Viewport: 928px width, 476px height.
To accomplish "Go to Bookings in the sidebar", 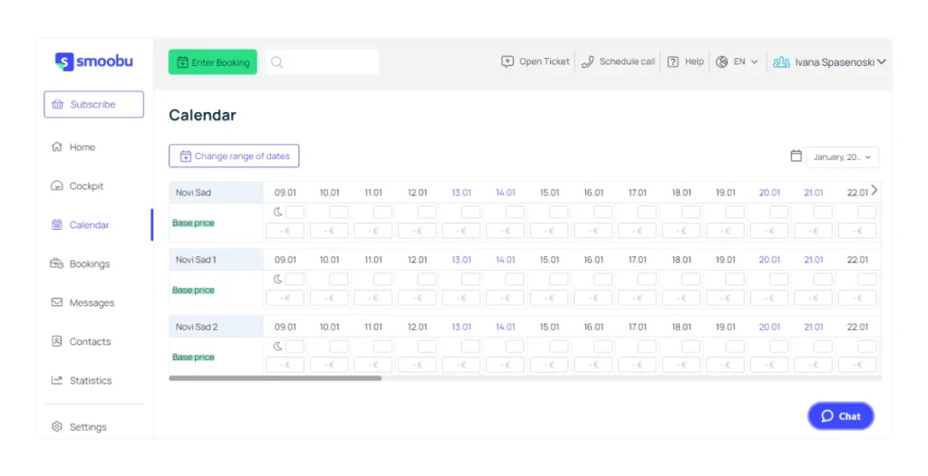I will coord(81,263).
